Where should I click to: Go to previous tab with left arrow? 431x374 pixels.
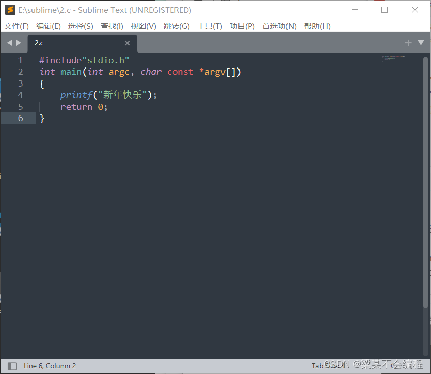(x=10, y=43)
